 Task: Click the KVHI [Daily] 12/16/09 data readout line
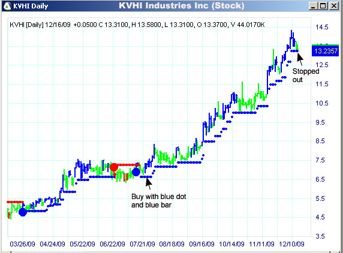click(x=137, y=25)
